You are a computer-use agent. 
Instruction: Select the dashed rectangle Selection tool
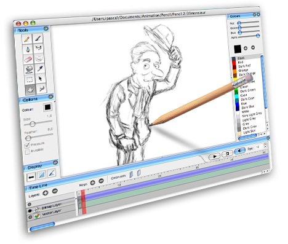(30, 80)
